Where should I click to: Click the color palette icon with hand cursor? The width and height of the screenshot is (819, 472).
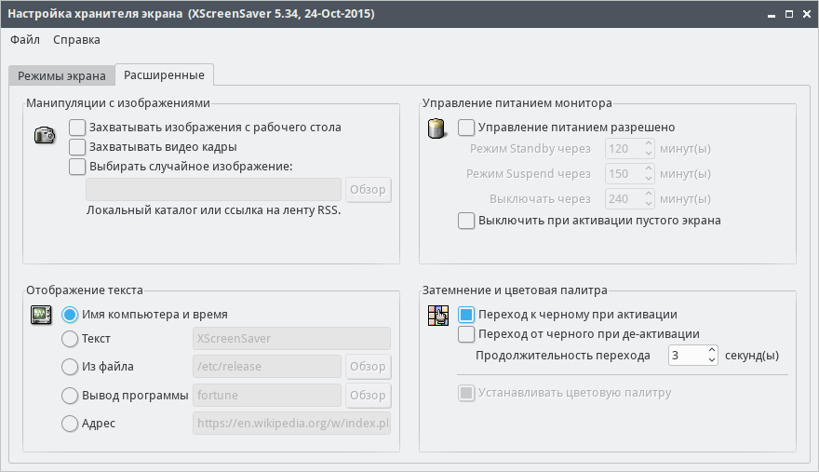tap(438, 316)
